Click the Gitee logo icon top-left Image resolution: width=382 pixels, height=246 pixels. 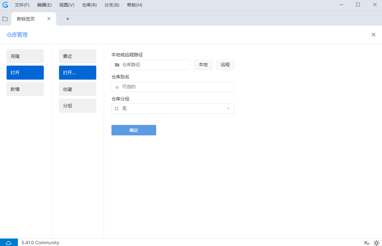[5, 5]
